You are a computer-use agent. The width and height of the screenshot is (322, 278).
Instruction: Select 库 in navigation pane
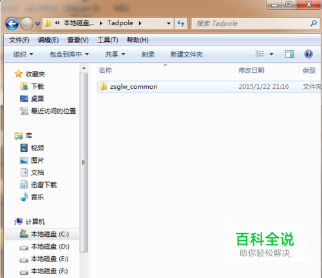click(29, 136)
